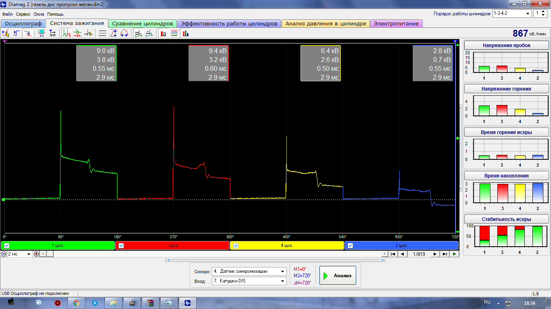Click the WinRAR books taskbar icon
551x309 pixels.
coord(150,303)
